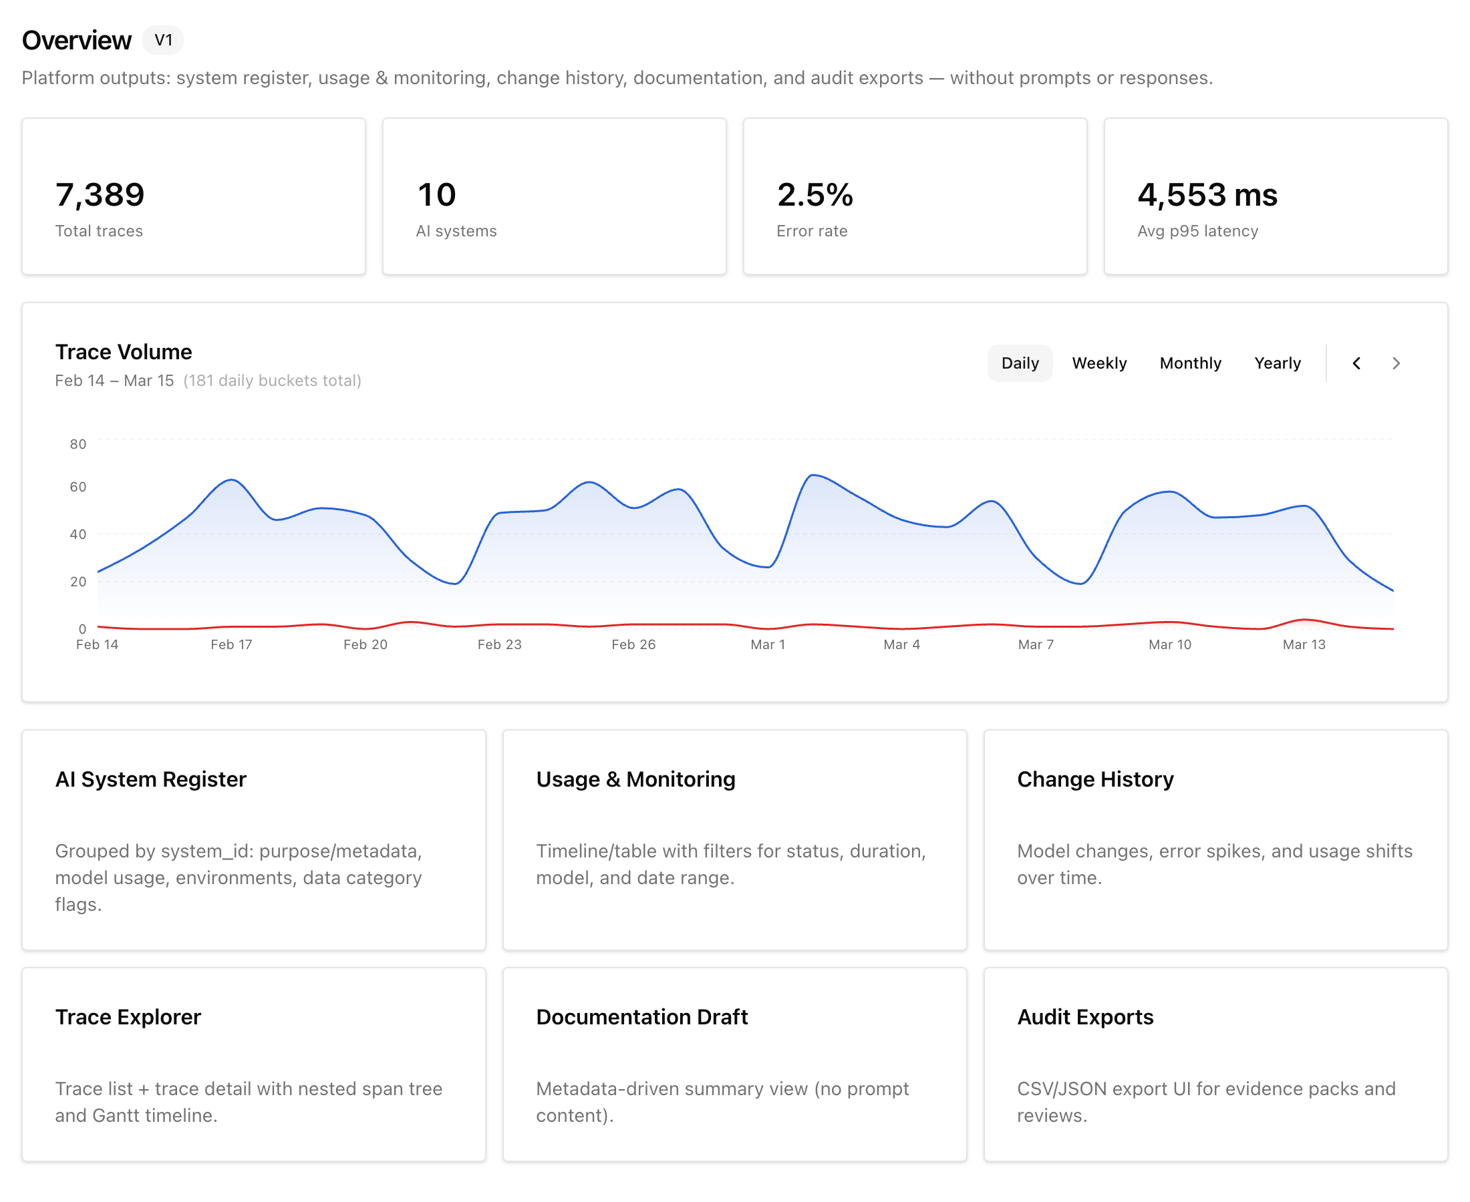
Task: Click the 'Timeline/table with filters' description
Action: pos(731,864)
